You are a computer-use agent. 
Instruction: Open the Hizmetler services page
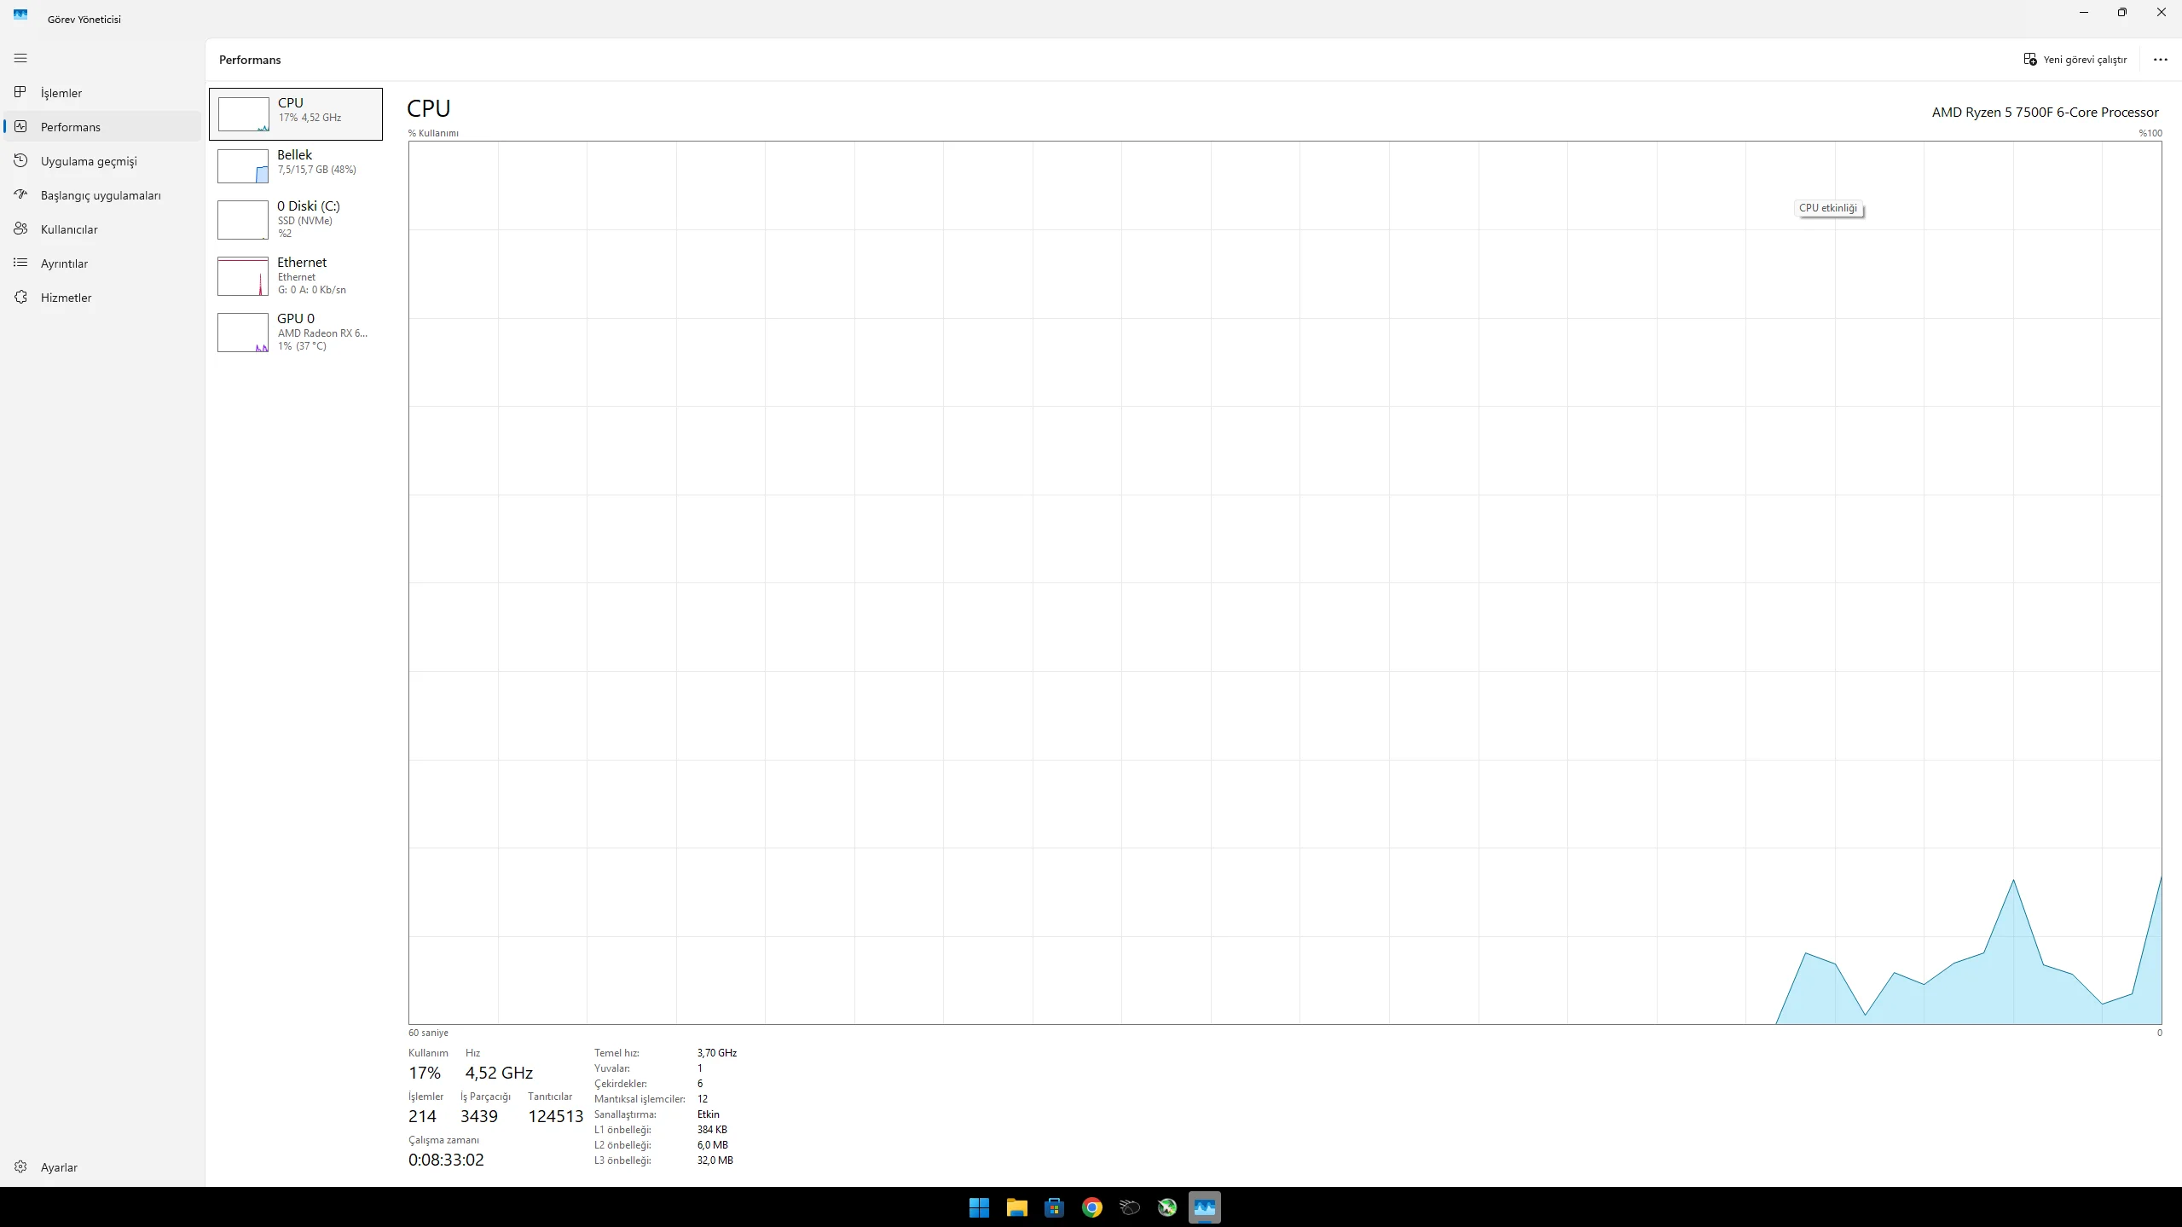coord(66,298)
